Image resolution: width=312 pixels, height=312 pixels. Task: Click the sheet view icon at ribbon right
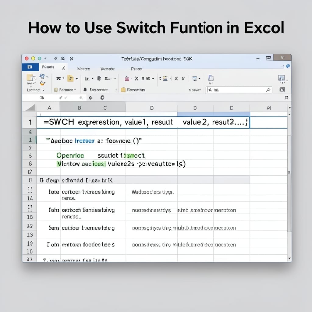coord(281,78)
